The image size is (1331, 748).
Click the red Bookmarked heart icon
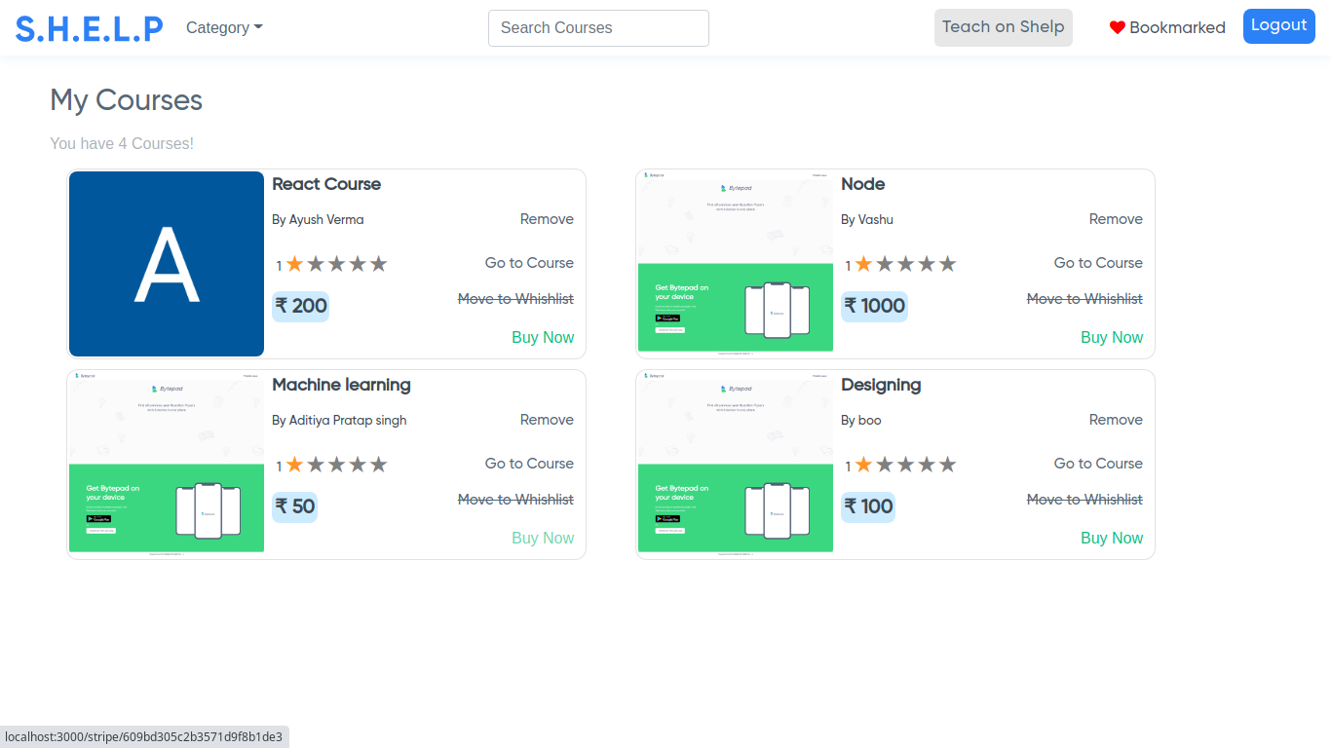tap(1118, 27)
